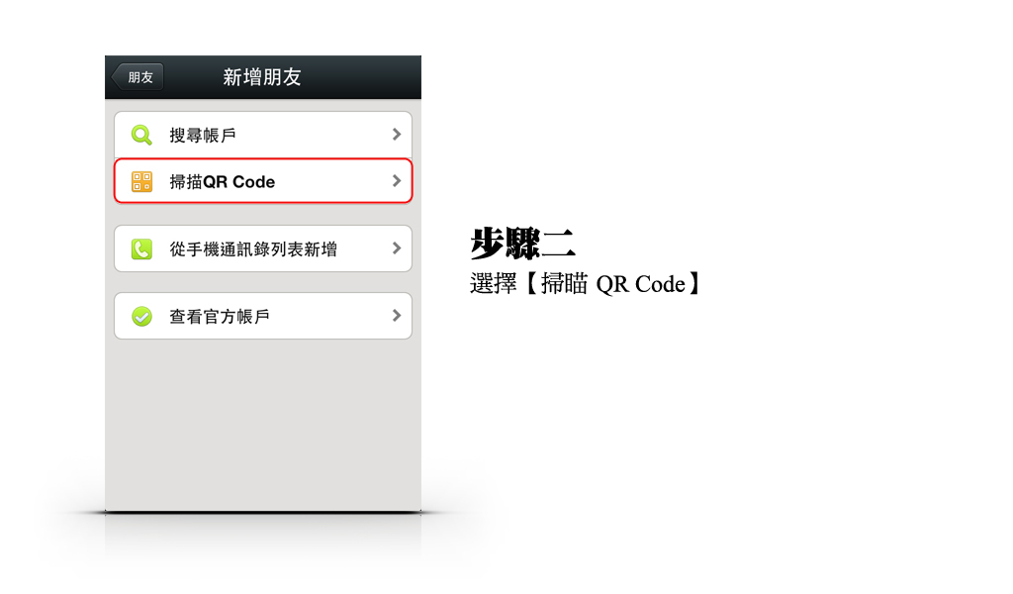Click the green magnifier search icon

141,135
